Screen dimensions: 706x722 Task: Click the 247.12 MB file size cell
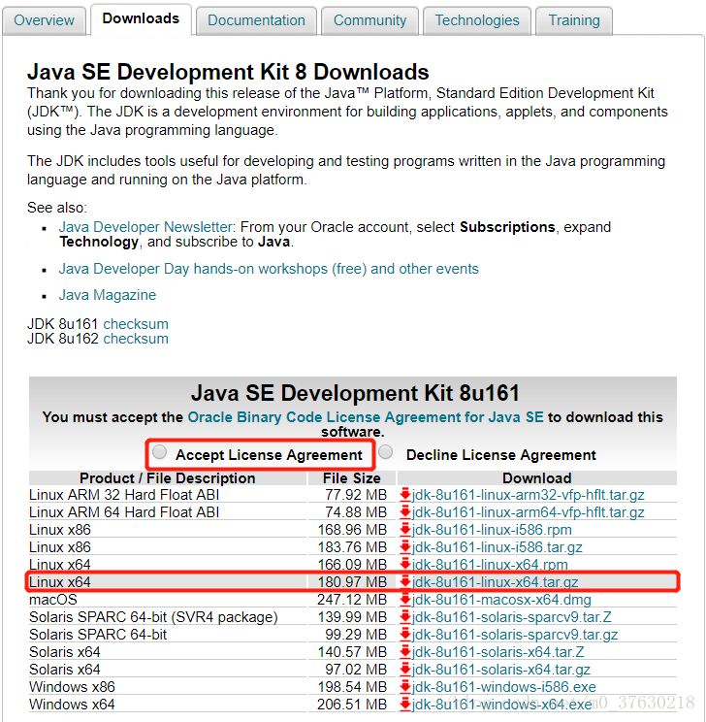(352, 600)
